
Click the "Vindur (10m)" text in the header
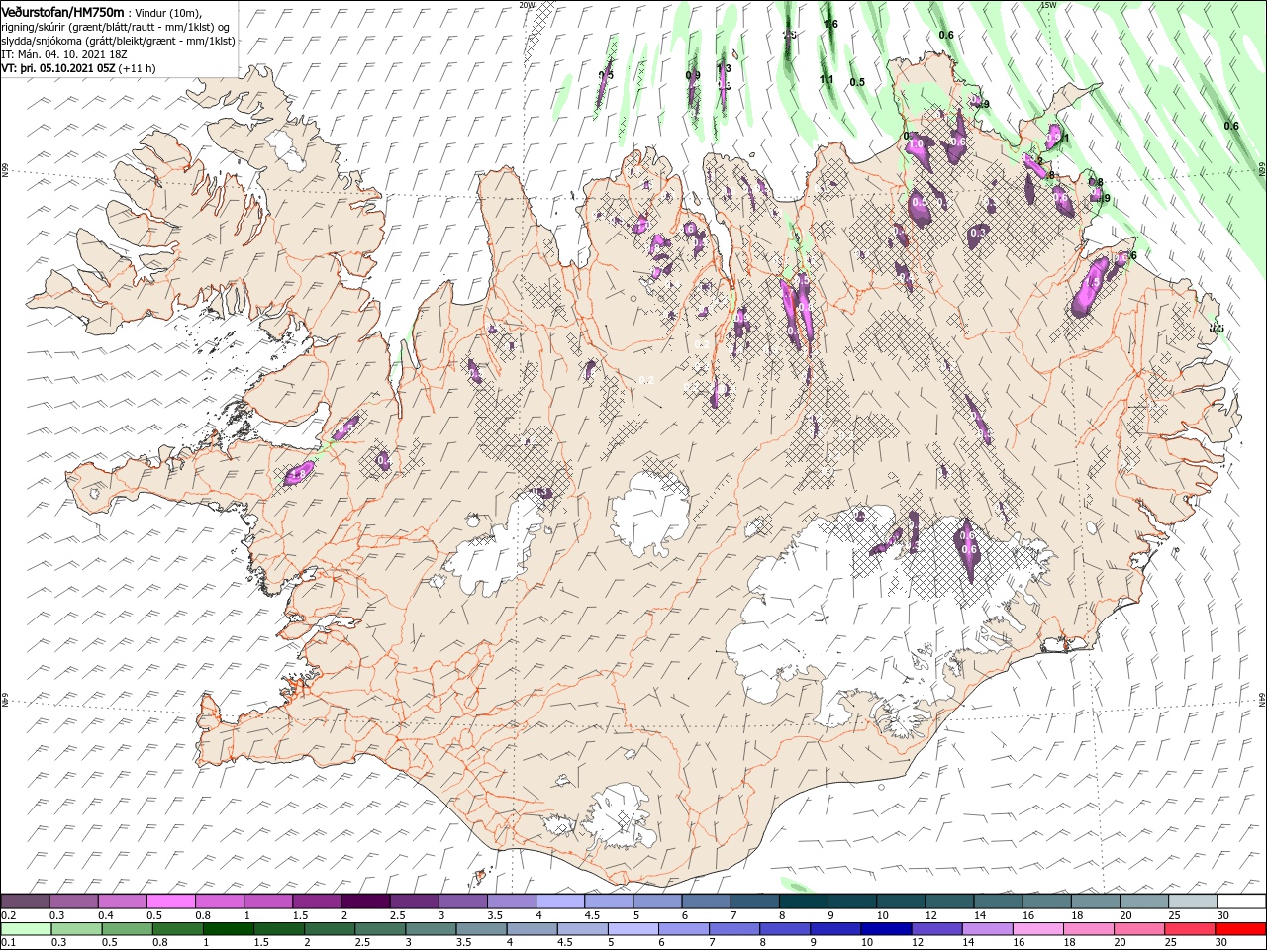click(166, 13)
